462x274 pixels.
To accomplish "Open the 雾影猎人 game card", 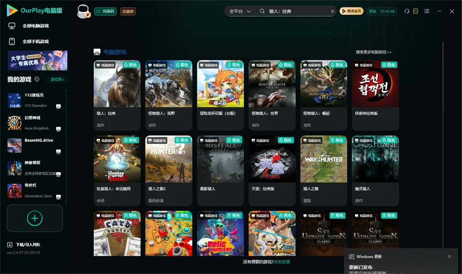I will tap(220, 171).
